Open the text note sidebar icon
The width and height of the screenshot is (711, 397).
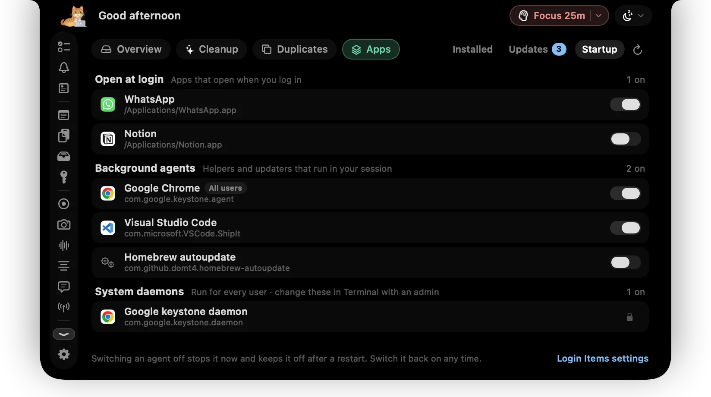tap(64, 115)
